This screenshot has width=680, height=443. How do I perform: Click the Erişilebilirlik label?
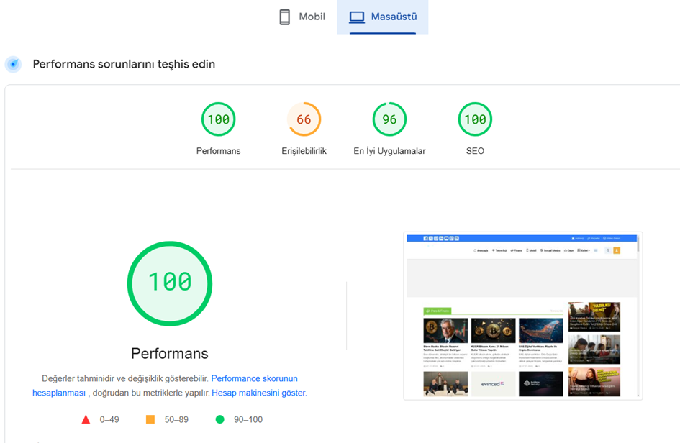point(304,151)
